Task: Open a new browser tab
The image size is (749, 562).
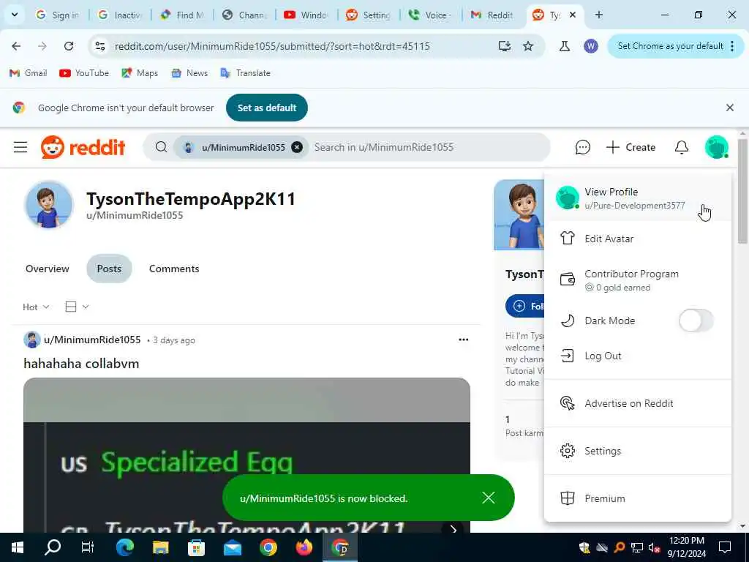Action: (598, 15)
